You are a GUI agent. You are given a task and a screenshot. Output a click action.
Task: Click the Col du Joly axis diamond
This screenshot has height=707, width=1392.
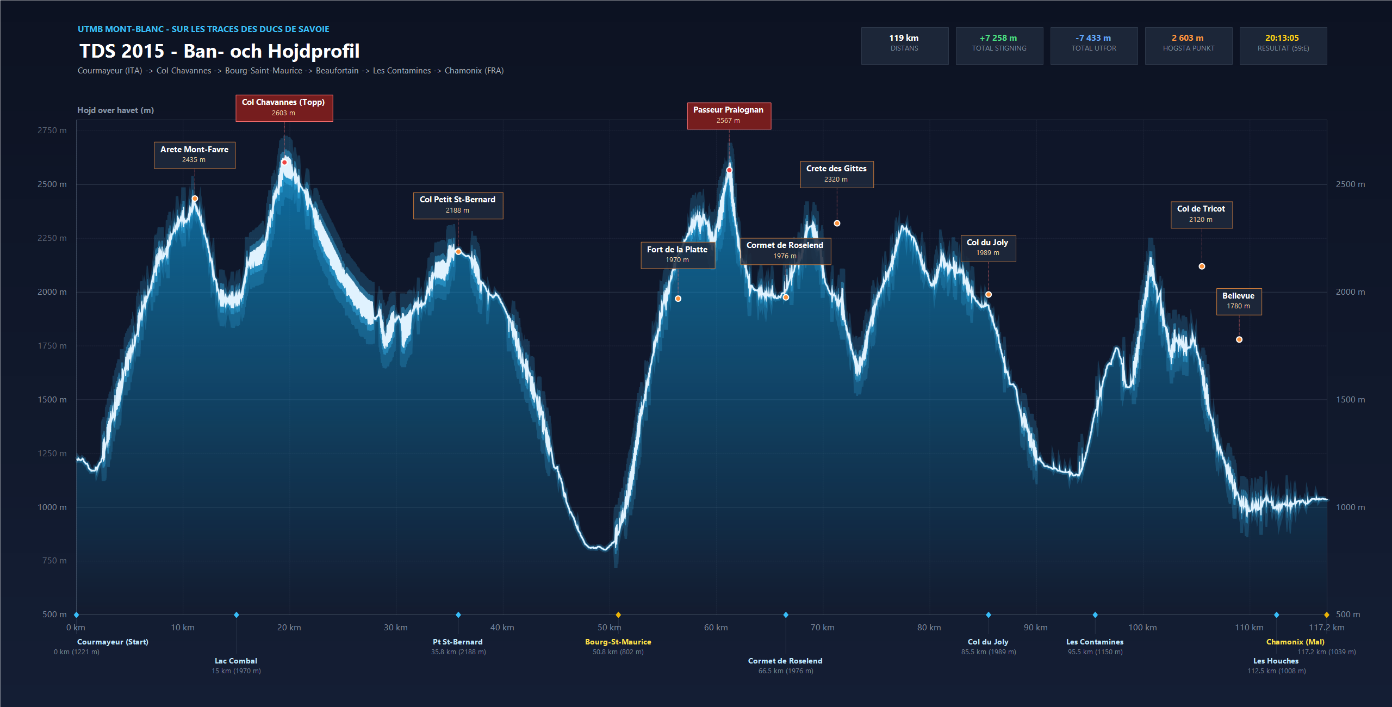coord(989,615)
